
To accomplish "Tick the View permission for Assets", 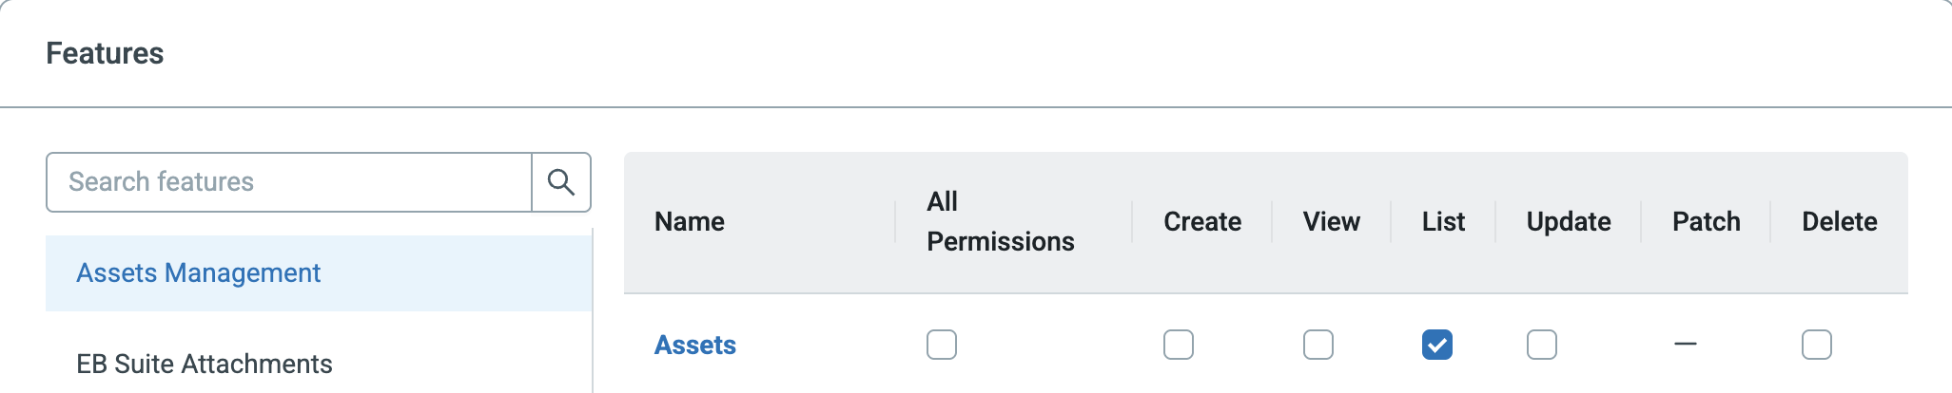I will 1318,345.
